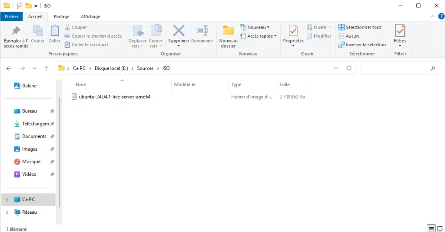Click Sélectionner tout

[x=360, y=27]
